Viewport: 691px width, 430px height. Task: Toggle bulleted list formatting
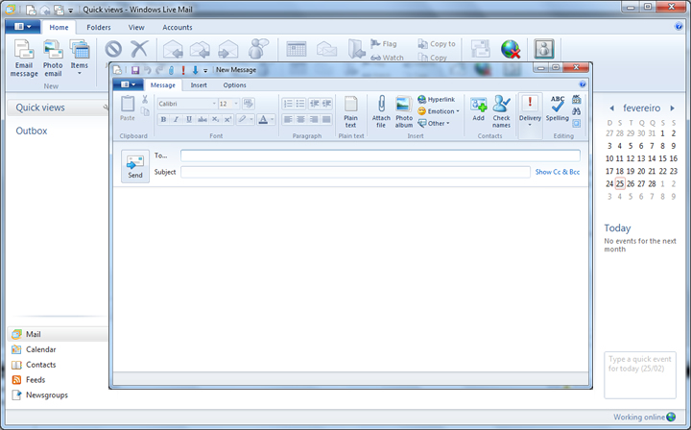[x=300, y=104]
